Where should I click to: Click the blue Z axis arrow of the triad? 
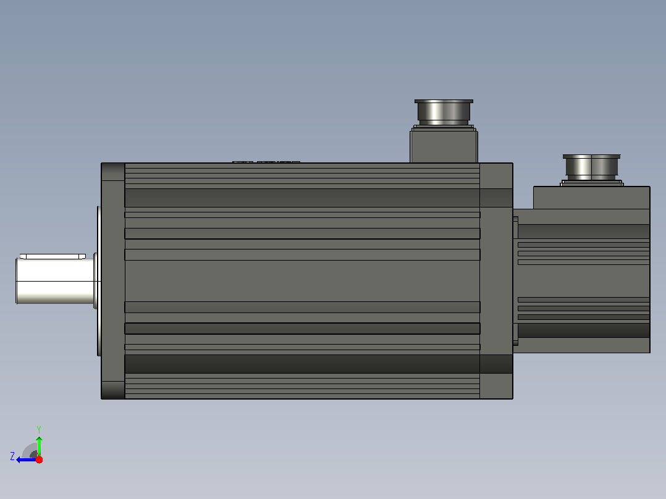(x=25, y=459)
